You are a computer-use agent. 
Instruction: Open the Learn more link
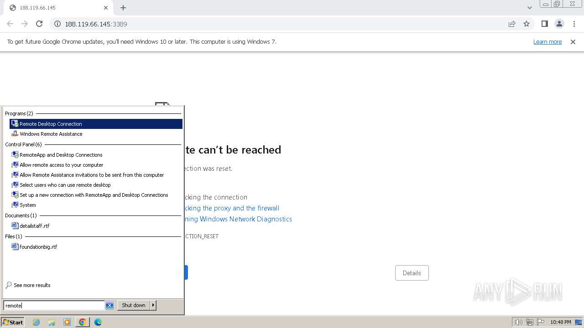[x=547, y=41]
